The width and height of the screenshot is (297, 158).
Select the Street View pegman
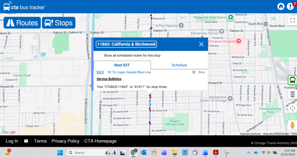coord(292,125)
